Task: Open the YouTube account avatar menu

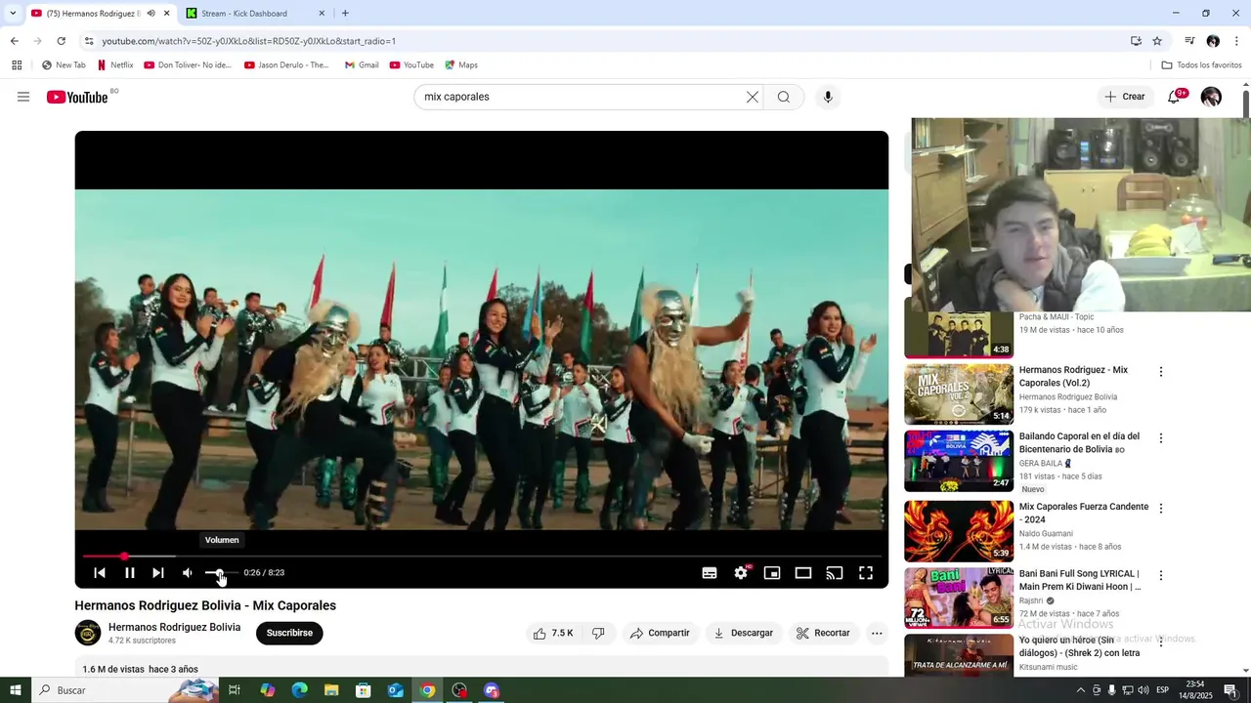Action: (x=1211, y=97)
